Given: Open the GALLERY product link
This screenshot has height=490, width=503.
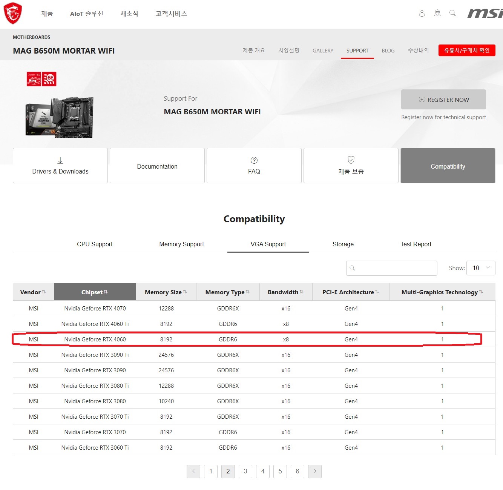Looking at the screenshot, I should pos(323,51).
